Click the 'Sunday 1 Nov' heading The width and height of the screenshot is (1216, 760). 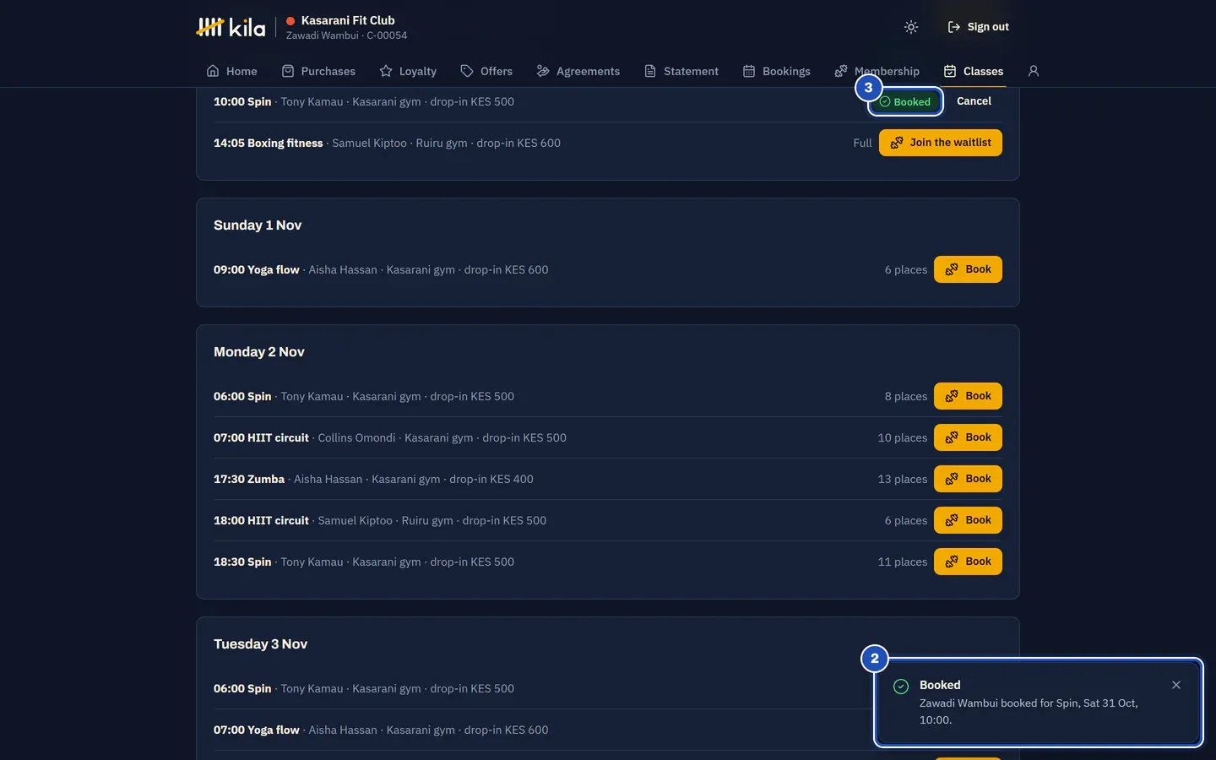click(258, 225)
